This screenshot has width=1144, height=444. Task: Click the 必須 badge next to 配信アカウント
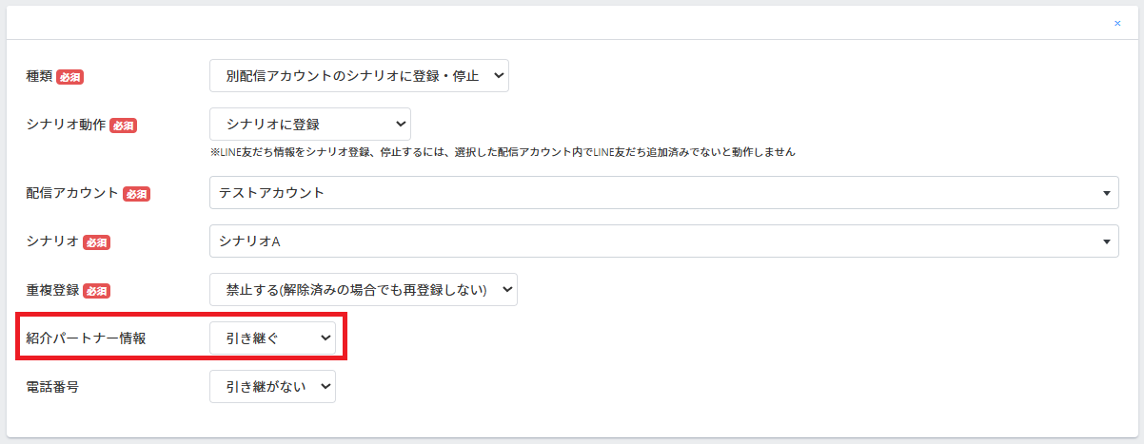[x=137, y=194]
